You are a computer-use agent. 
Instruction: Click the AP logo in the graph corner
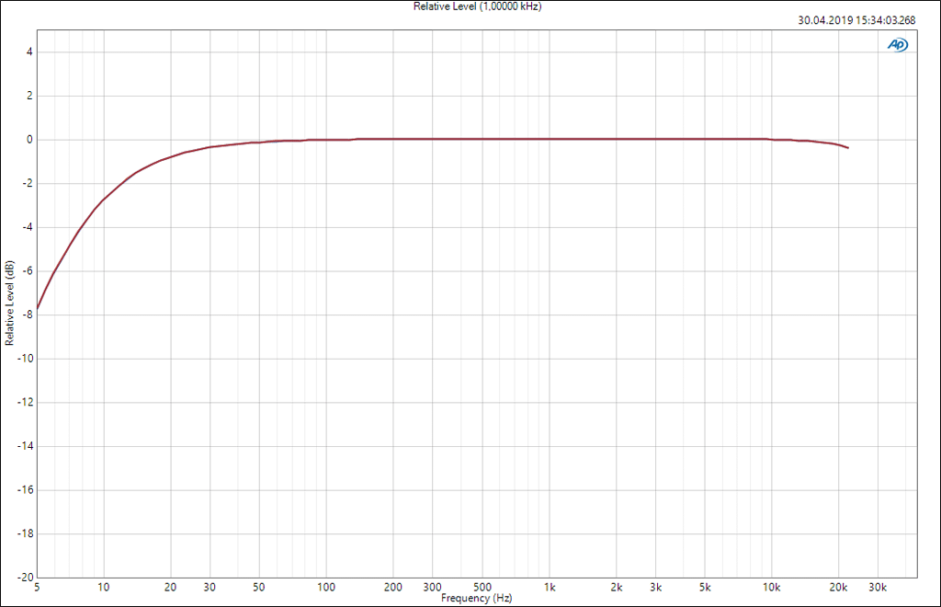[x=897, y=44]
